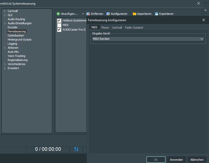
Task: Enable the MIDI remote checkbox
Action: (59, 25)
